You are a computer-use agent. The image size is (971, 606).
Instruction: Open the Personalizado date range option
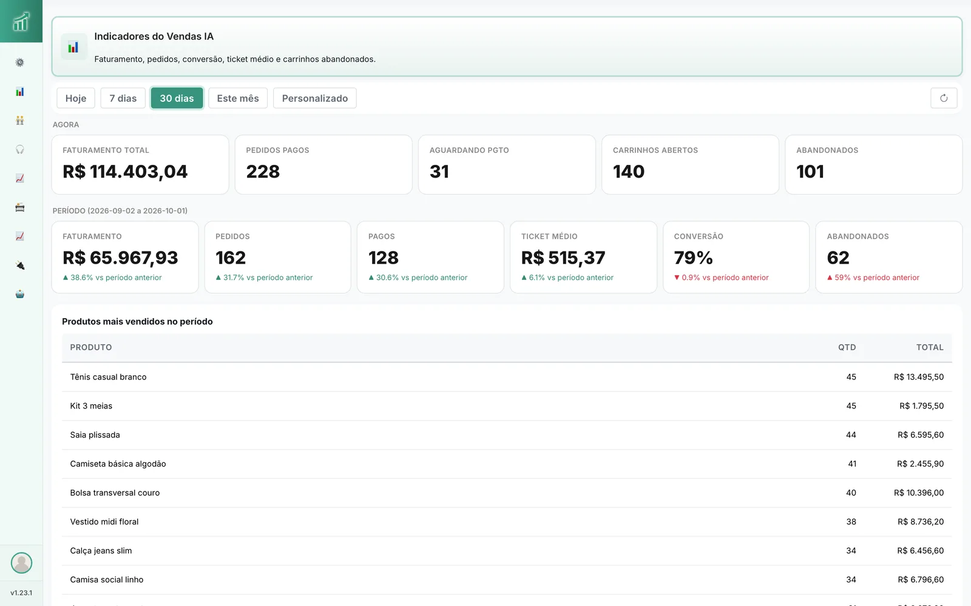tap(315, 98)
